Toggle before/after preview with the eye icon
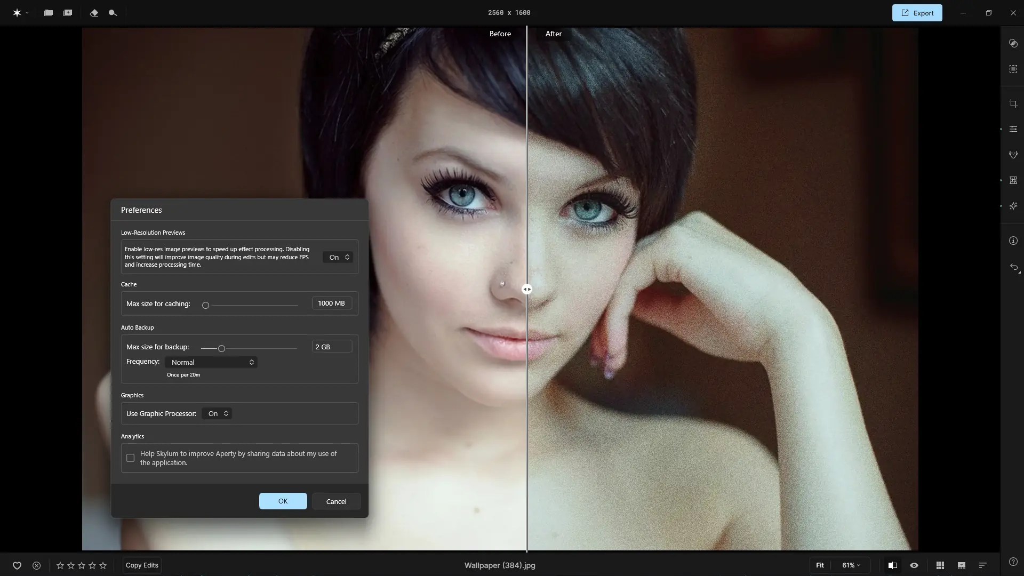 tap(914, 565)
